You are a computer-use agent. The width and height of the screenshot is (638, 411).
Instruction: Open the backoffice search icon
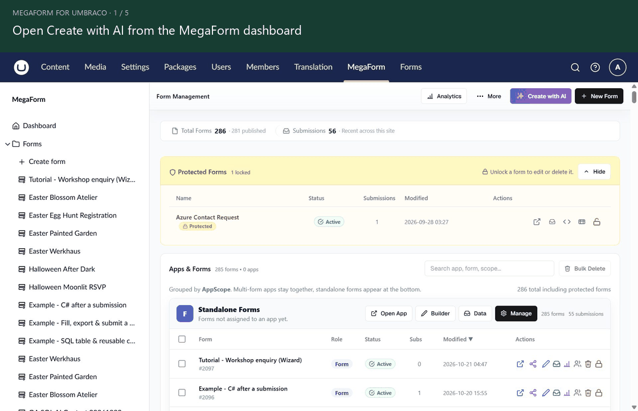575,68
